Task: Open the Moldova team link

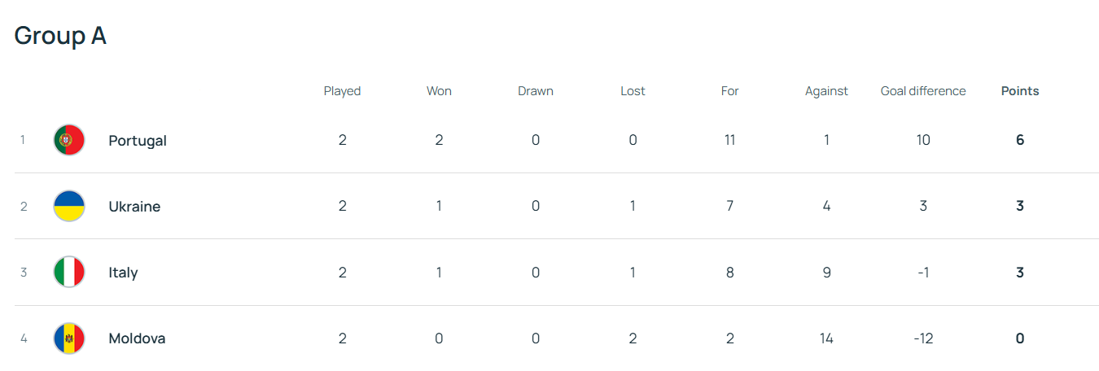Action: tap(137, 338)
